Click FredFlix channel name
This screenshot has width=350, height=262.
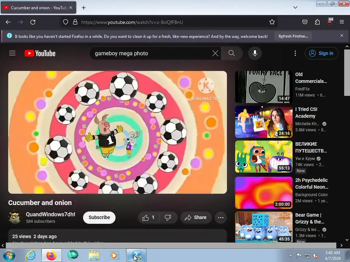302,89
